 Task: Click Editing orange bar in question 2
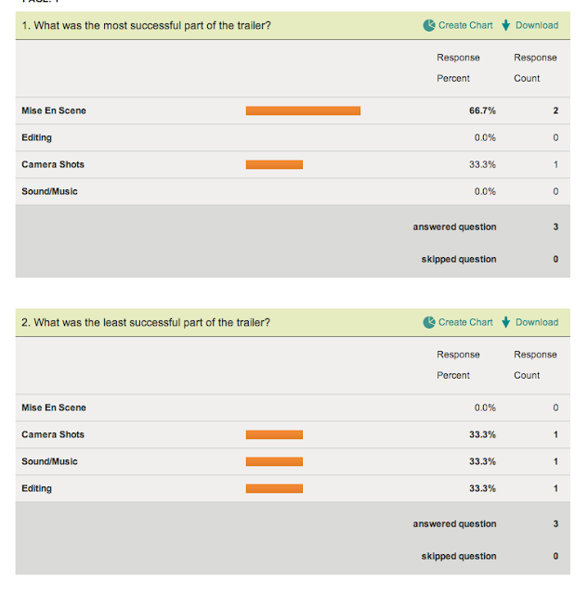coord(274,488)
